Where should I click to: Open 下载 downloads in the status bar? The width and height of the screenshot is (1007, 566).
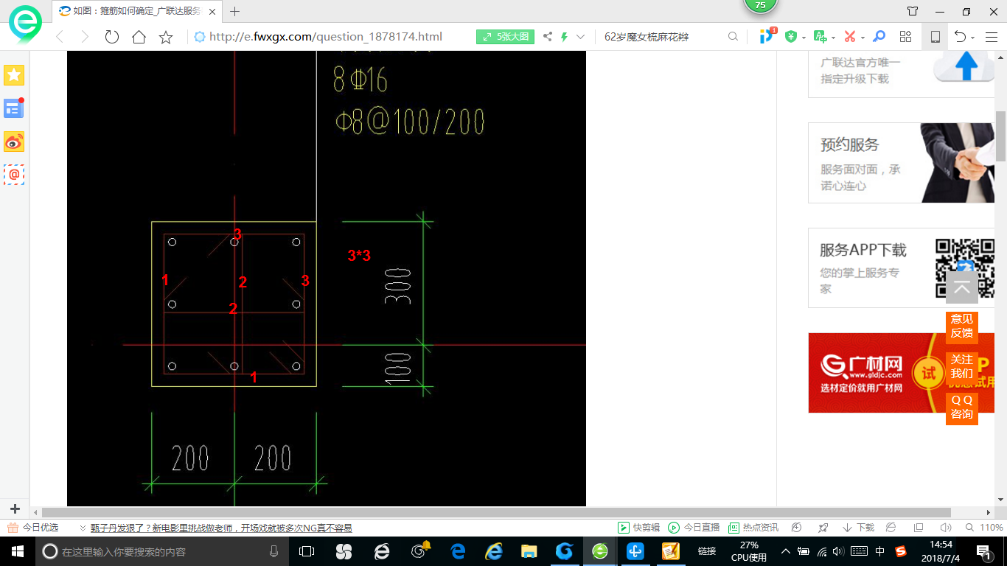[858, 528]
